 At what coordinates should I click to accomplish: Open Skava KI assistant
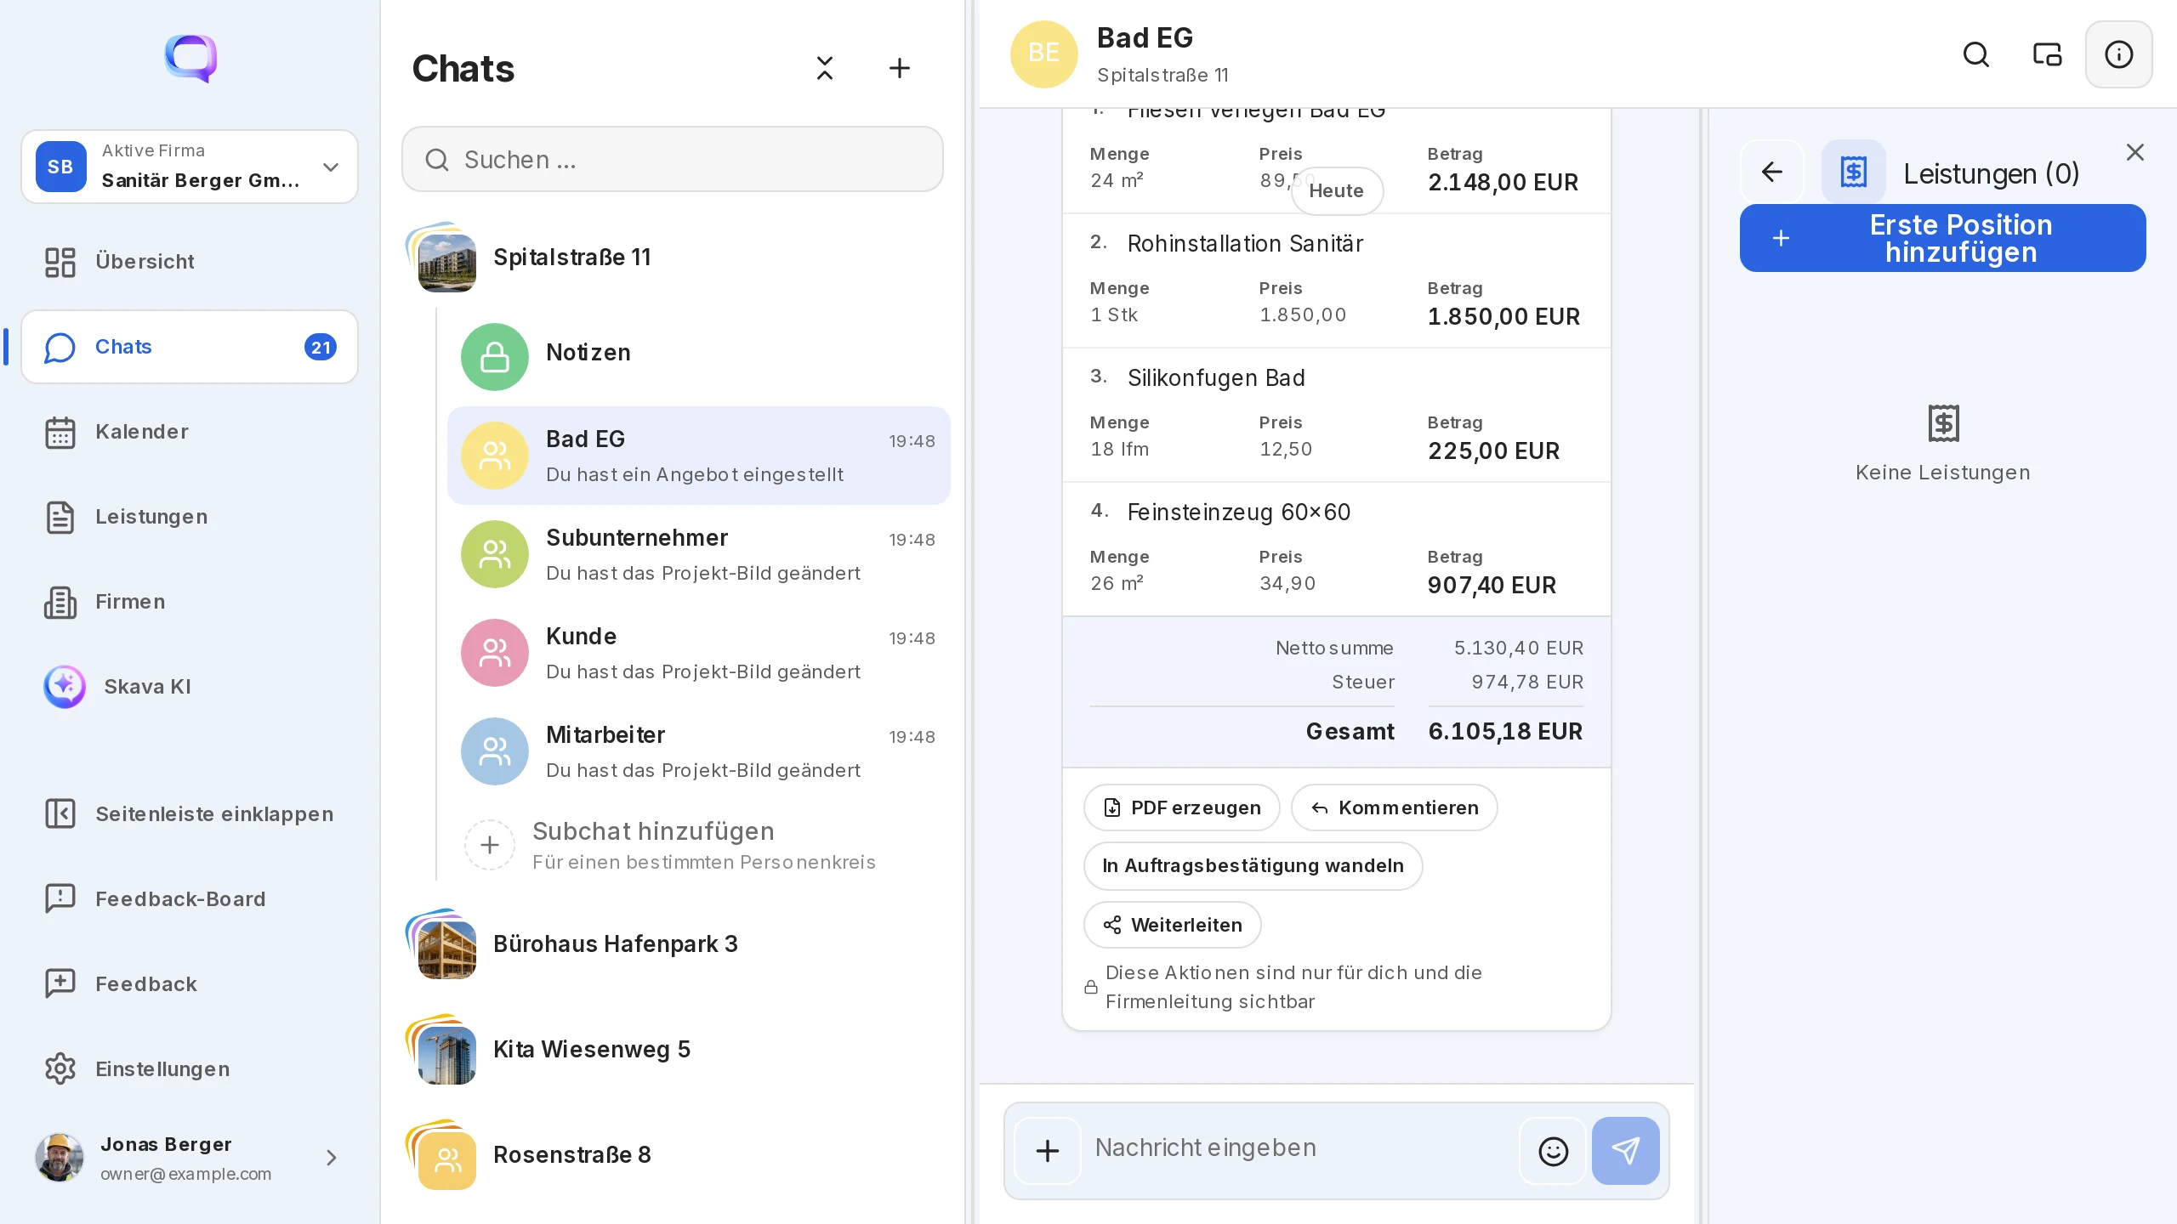189,686
